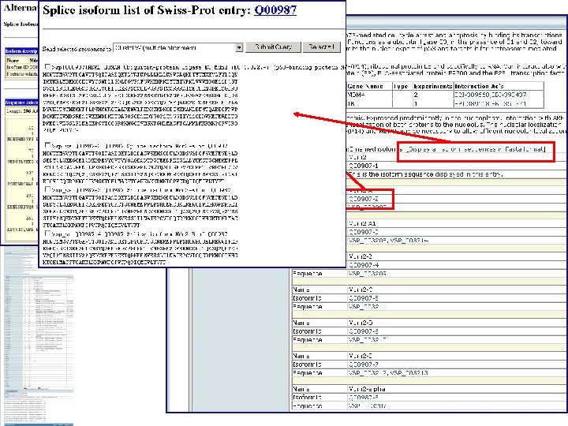Open the Q00987 entry link in the title

tap(275, 10)
